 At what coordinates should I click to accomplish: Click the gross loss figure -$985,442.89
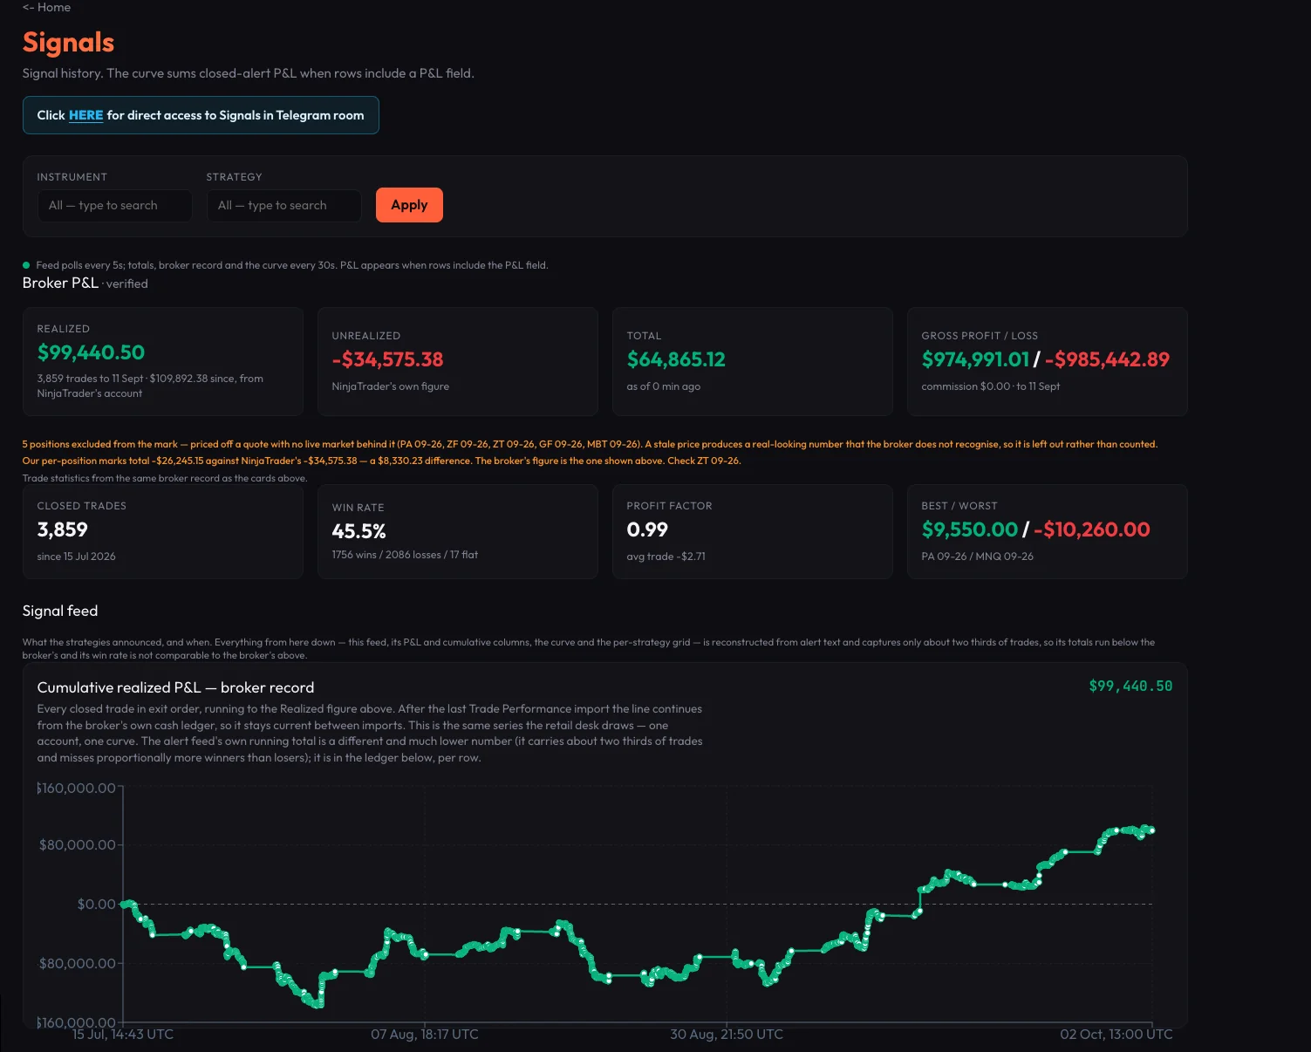[1107, 359]
